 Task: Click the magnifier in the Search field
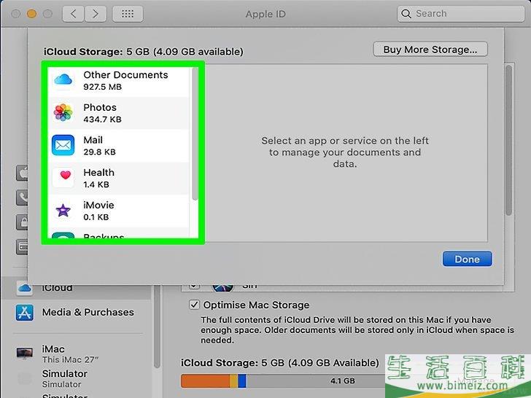(406, 14)
